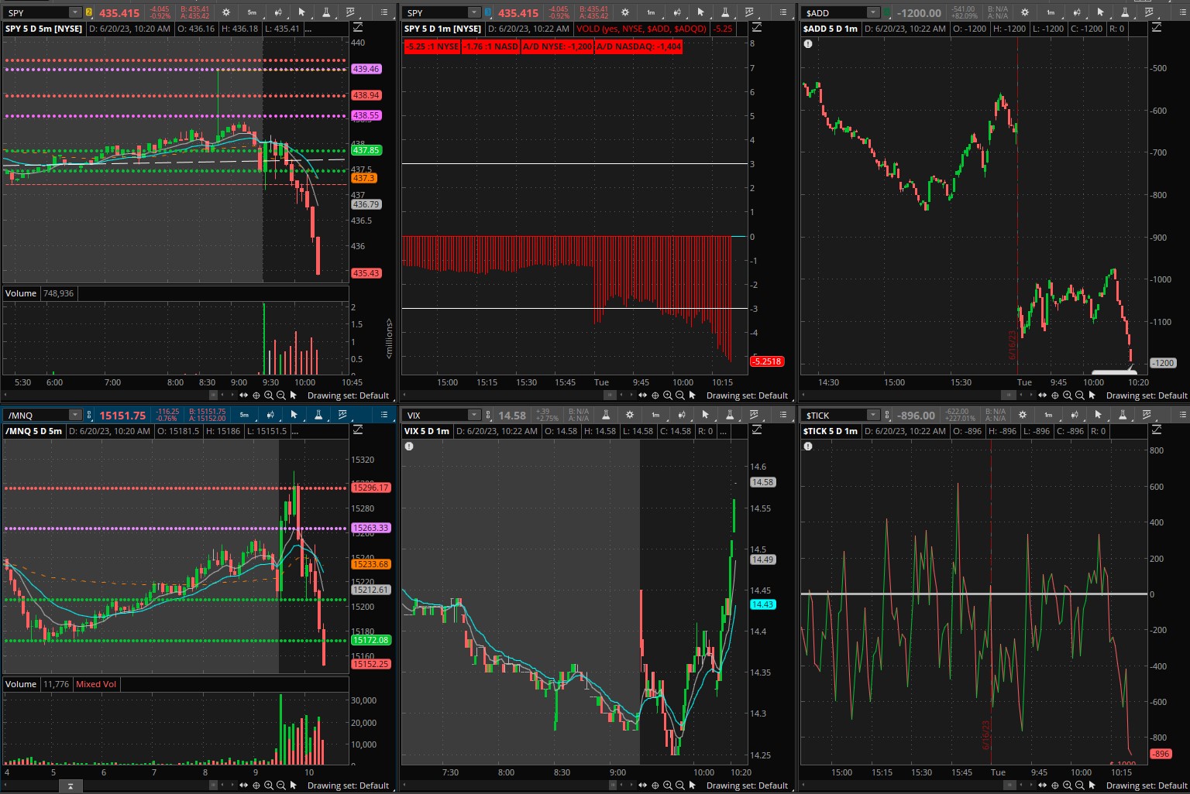Open chart settings gear in SPY 1m panel

(x=625, y=12)
